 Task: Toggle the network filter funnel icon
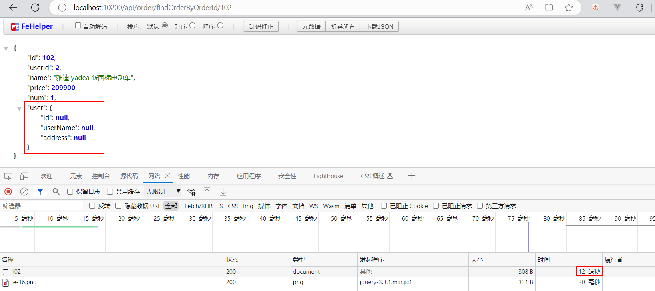point(40,192)
